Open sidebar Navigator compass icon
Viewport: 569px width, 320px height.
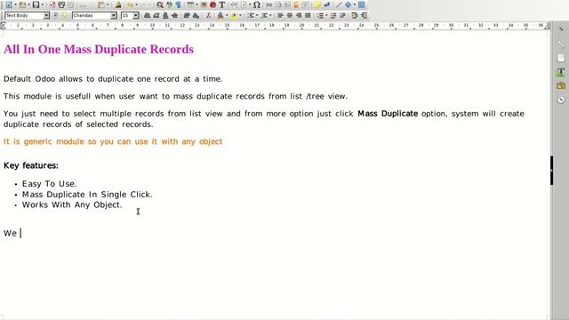click(x=561, y=100)
